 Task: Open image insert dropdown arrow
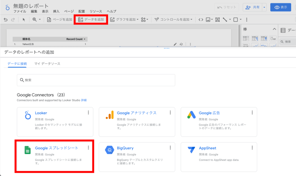212,19
